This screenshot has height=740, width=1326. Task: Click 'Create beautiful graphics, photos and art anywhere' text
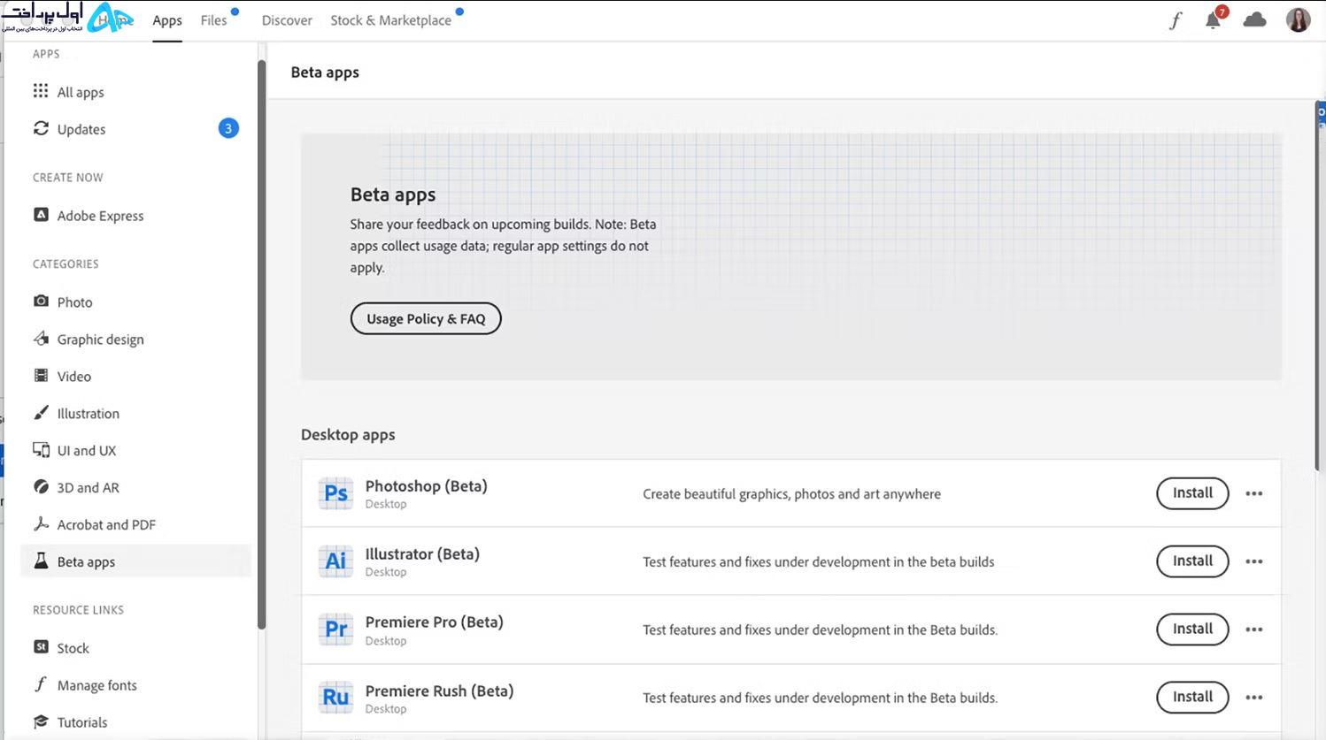click(x=791, y=494)
